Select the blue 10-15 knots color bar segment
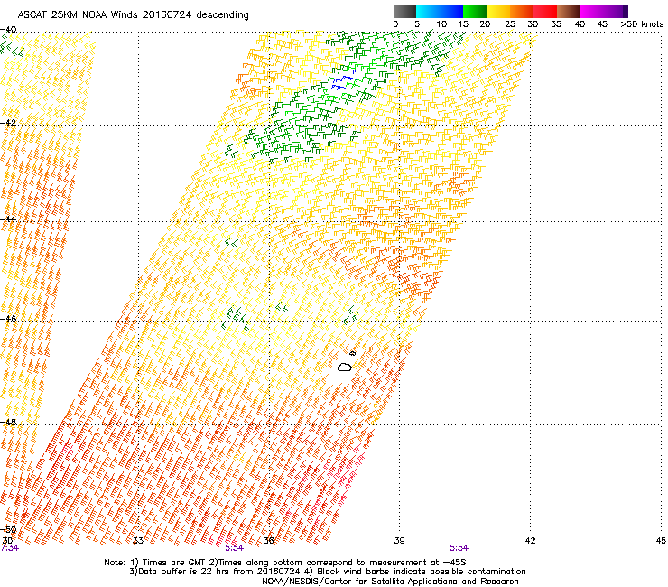This screenshot has width=668, height=587. pos(451,11)
